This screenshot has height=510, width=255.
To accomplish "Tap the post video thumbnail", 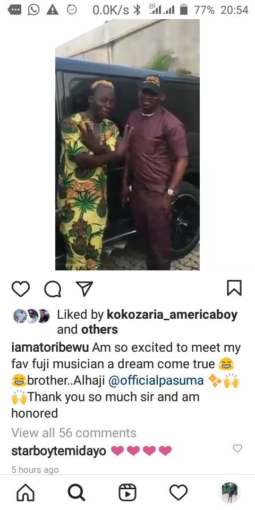I will tap(127, 144).
